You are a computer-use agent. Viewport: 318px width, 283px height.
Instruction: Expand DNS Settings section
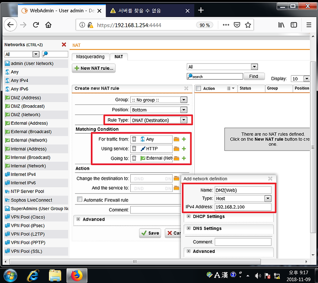tap(189, 228)
